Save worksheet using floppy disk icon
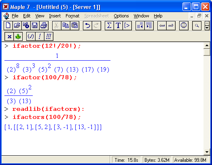 pyautogui.click(x=35, y=25)
